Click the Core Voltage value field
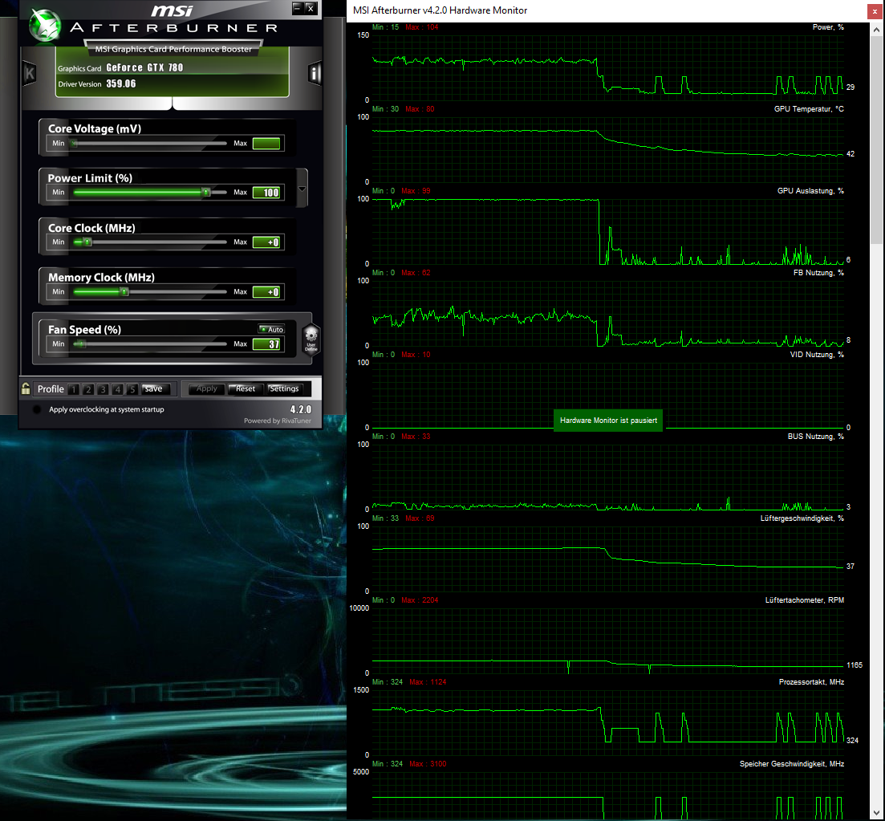 pyautogui.click(x=266, y=144)
